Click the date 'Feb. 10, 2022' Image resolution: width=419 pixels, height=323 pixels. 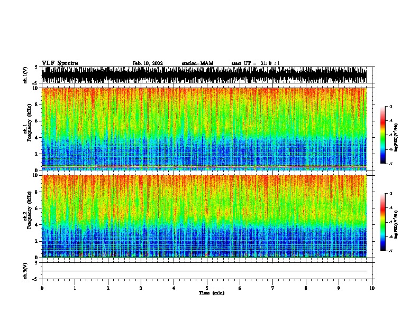tap(148, 63)
